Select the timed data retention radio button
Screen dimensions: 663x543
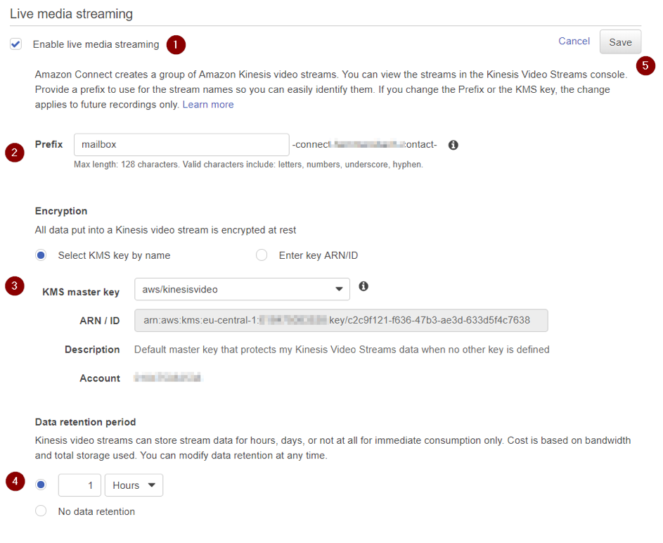pyautogui.click(x=41, y=485)
